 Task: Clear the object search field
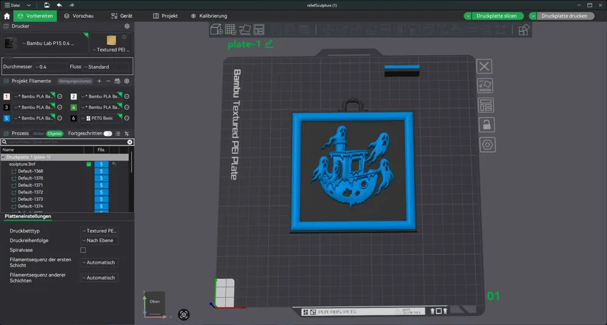[x=130, y=142]
